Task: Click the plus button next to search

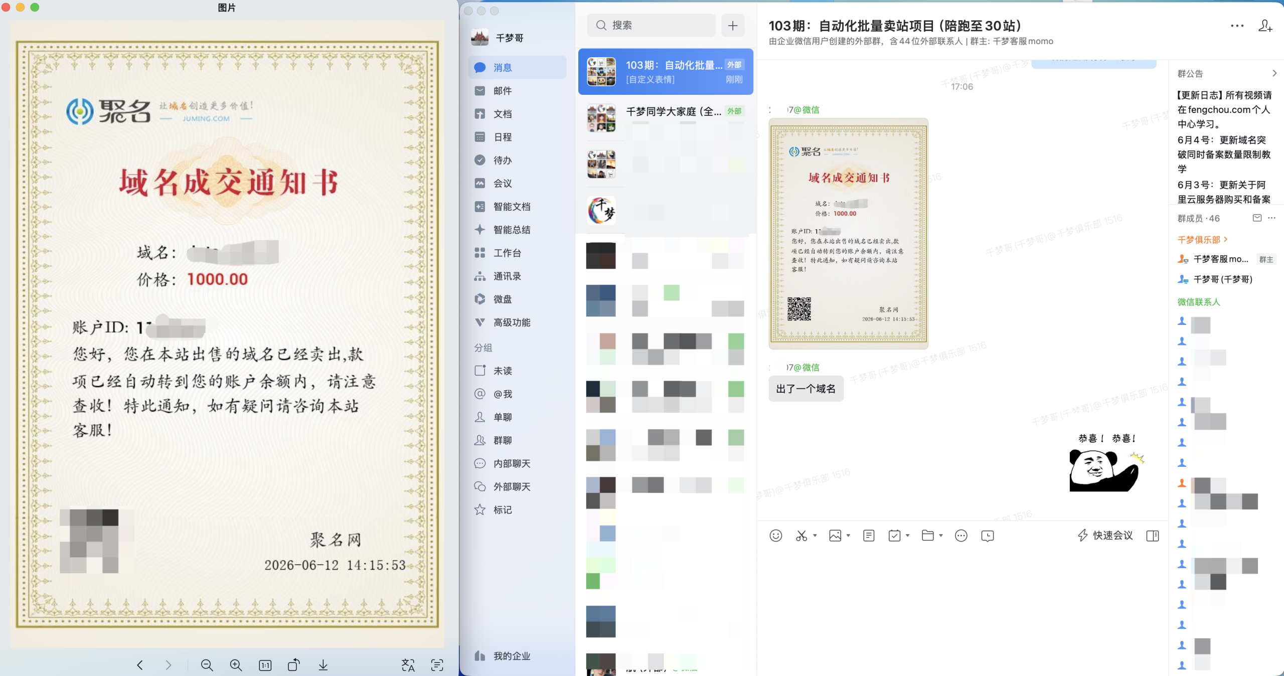Action: (x=733, y=25)
